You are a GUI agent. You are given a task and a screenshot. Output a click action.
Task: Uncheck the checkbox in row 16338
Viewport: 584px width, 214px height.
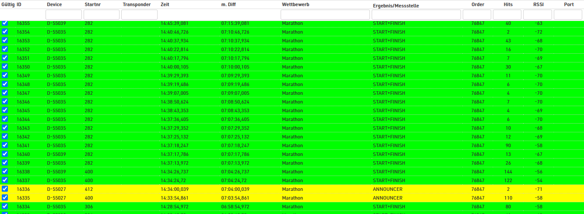tap(5, 172)
